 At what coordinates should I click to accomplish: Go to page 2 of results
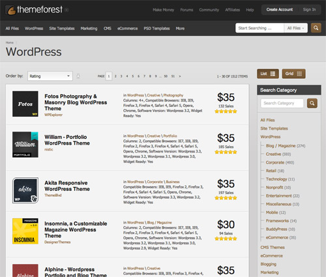click(115, 76)
